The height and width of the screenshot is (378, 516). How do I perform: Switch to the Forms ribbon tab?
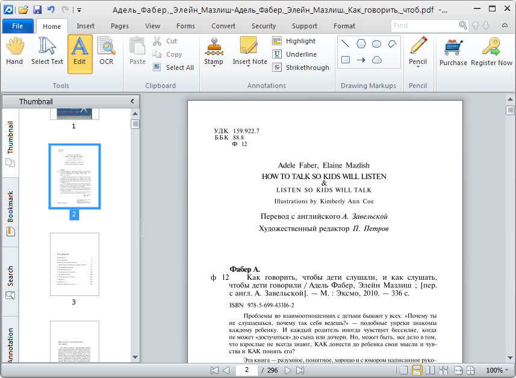coord(185,26)
